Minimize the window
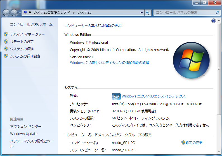This screenshot has width=222, height=156. click(197, 3)
